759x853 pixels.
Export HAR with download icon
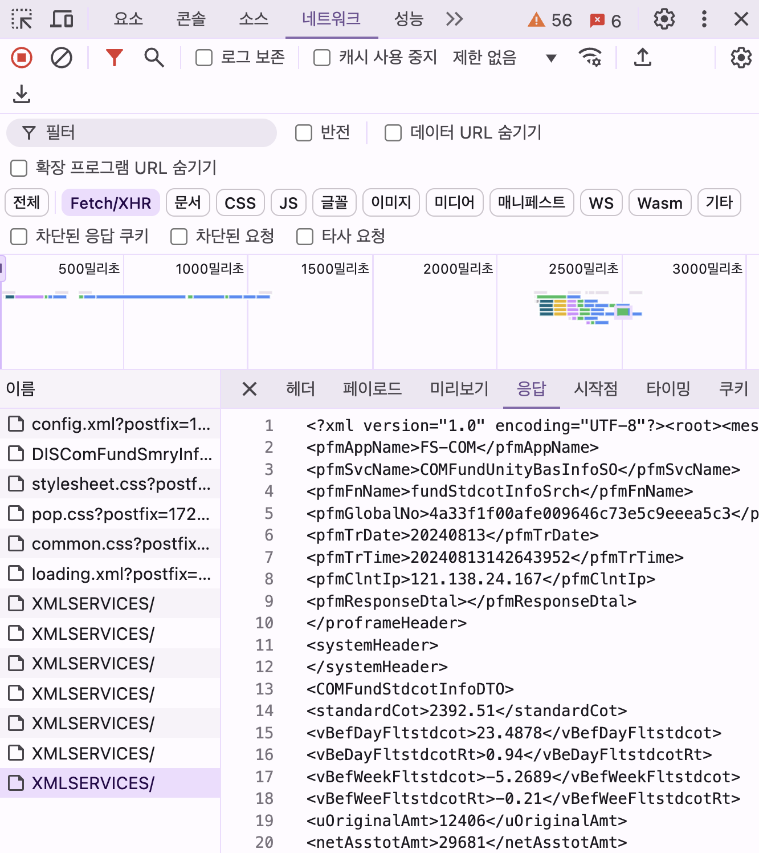(22, 94)
